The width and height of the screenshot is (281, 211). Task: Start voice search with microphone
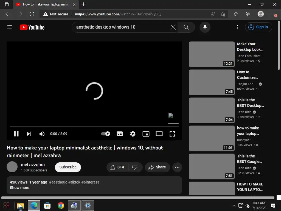205,27
